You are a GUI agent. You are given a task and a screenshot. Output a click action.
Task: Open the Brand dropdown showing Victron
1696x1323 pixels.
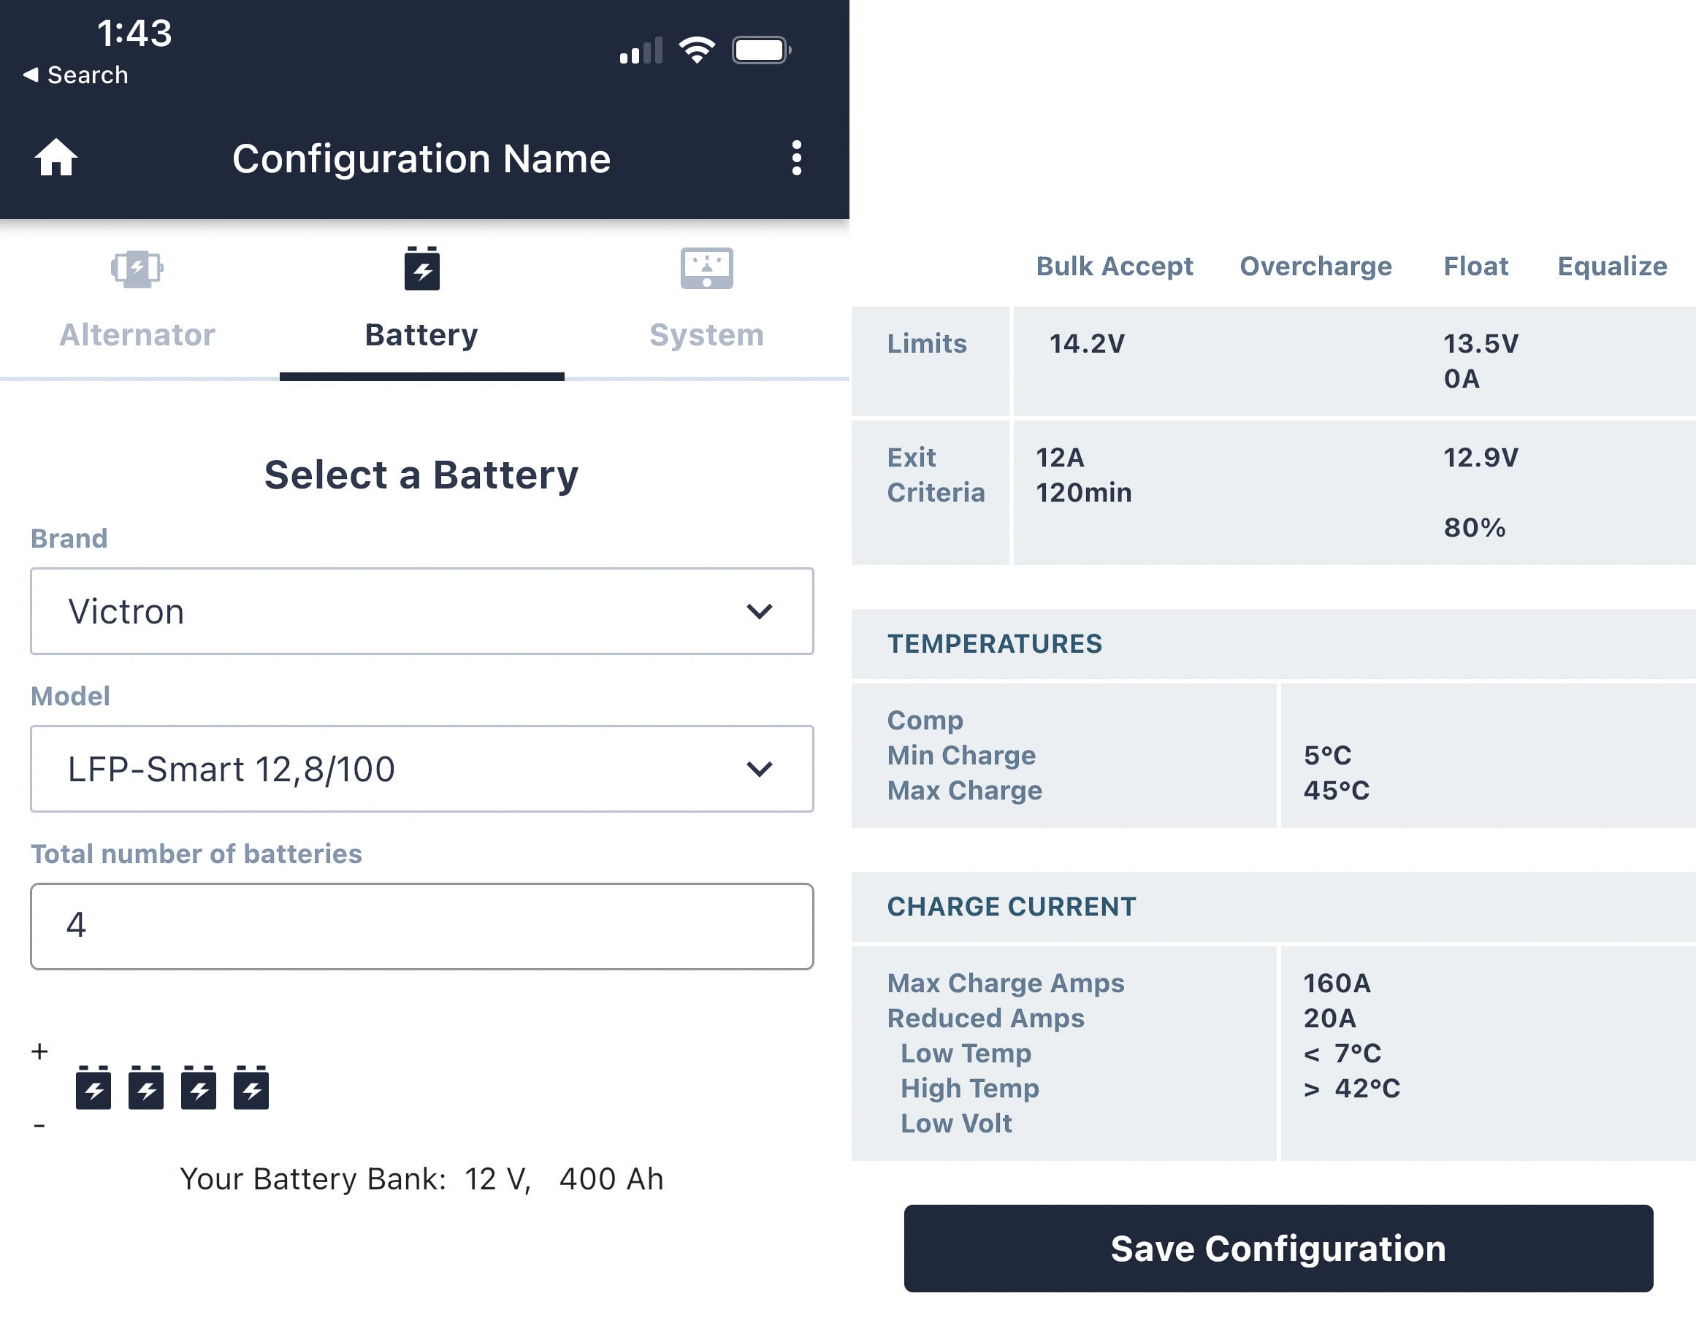(x=421, y=611)
